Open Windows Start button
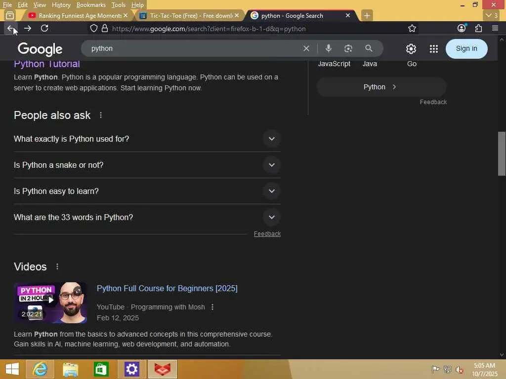This screenshot has height=379, width=506. (12, 369)
